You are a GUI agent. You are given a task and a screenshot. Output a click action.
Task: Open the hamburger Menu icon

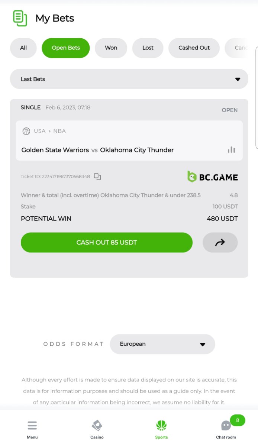point(32,426)
